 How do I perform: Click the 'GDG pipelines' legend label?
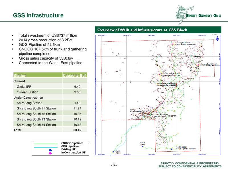coord(70,146)
